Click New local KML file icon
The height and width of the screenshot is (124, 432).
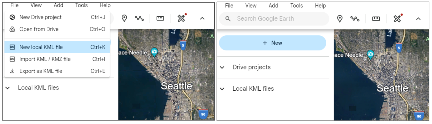12,47
